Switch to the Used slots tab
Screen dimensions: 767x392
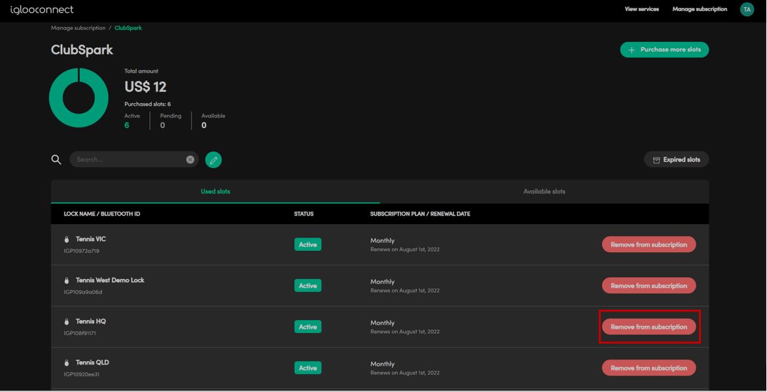215,191
